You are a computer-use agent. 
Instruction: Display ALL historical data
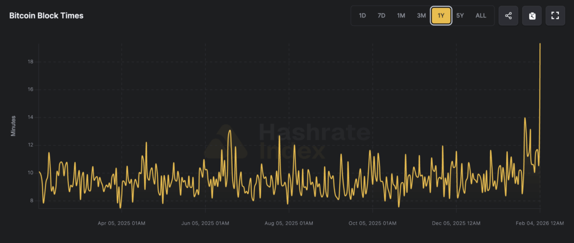[x=481, y=16]
